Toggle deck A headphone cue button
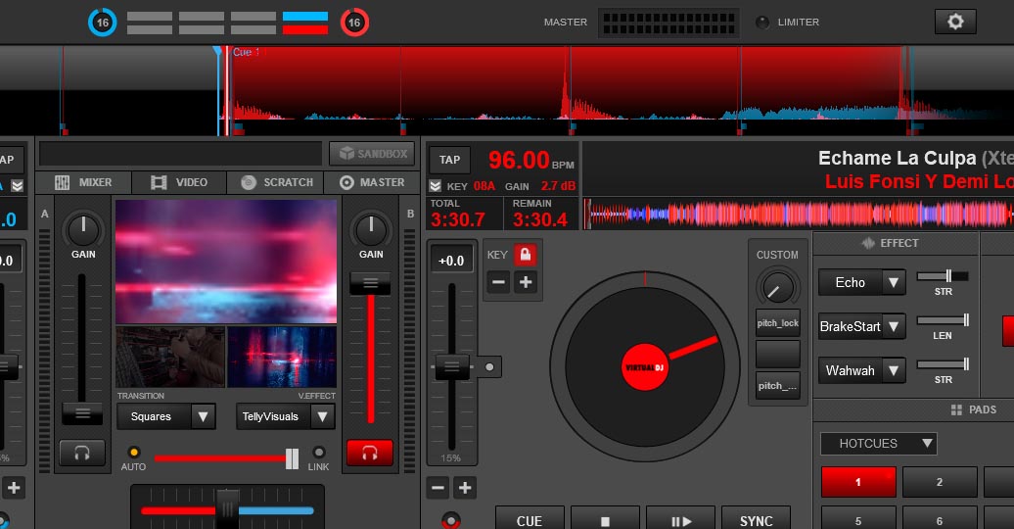This screenshot has height=529, width=1014. pos(82,453)
